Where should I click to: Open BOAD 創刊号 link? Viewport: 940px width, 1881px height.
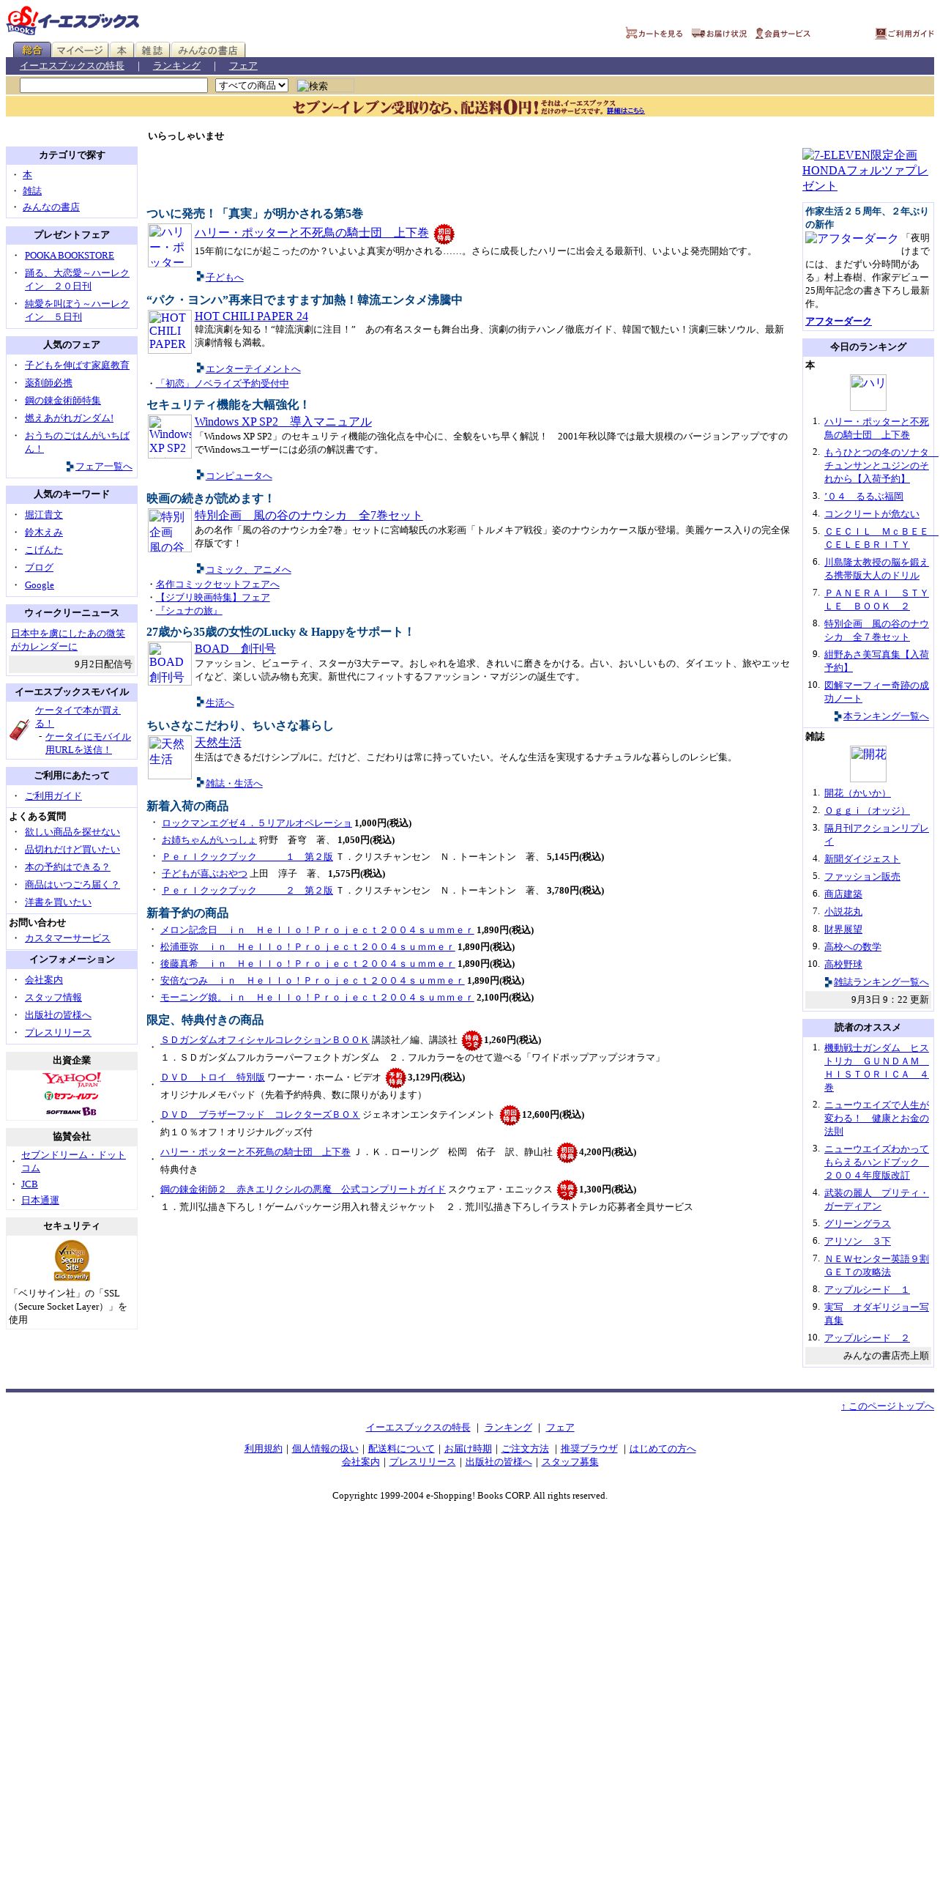pos(235,649)
